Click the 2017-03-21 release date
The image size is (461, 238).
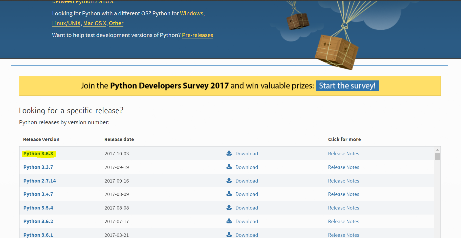pos(117,235)
